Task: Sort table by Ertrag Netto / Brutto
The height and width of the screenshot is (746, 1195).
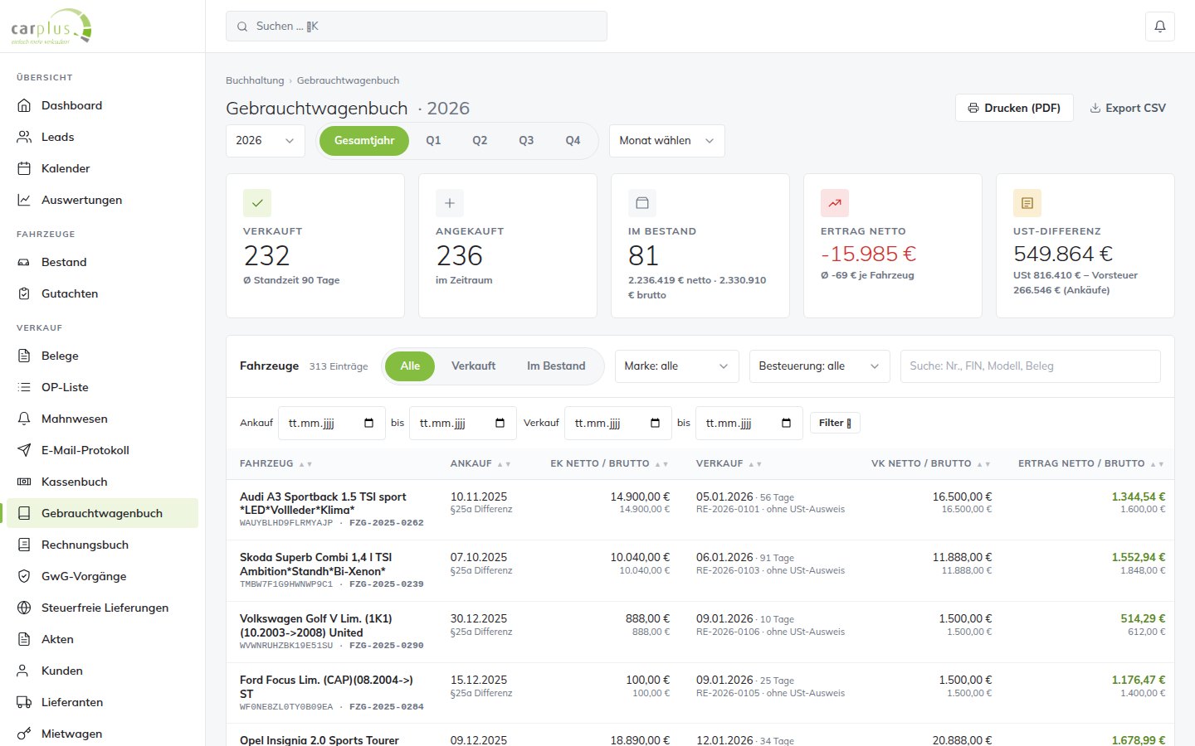Action: [1091, 463]
